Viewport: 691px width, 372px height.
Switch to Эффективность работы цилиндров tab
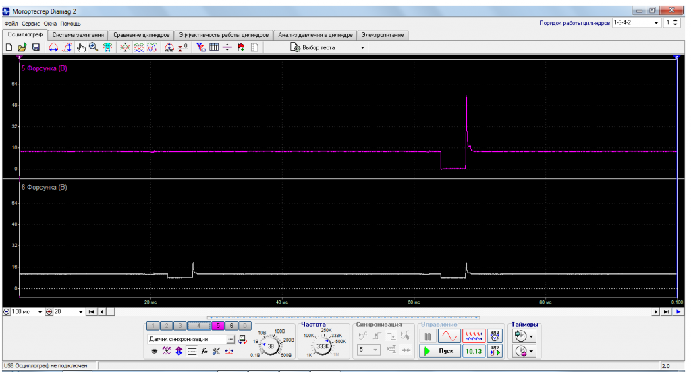224,35
